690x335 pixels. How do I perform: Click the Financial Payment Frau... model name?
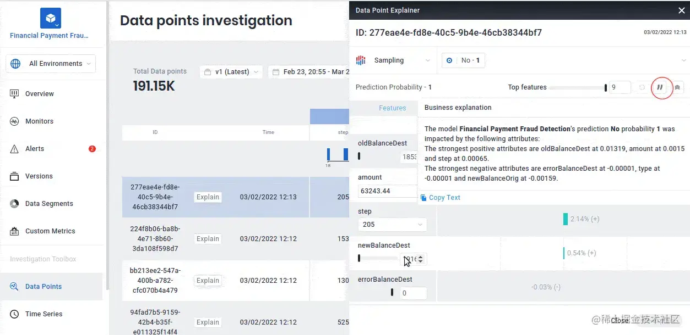49,36
